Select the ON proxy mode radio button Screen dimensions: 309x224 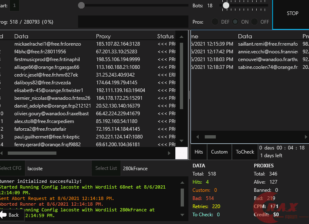[x=236, y=22]
